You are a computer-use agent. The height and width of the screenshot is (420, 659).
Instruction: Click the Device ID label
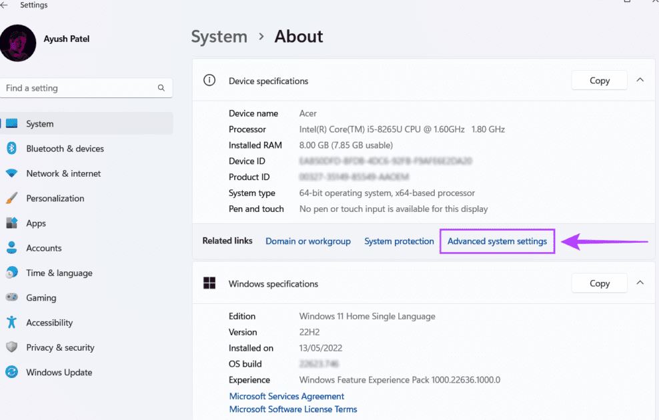click(x=247, y=161)
